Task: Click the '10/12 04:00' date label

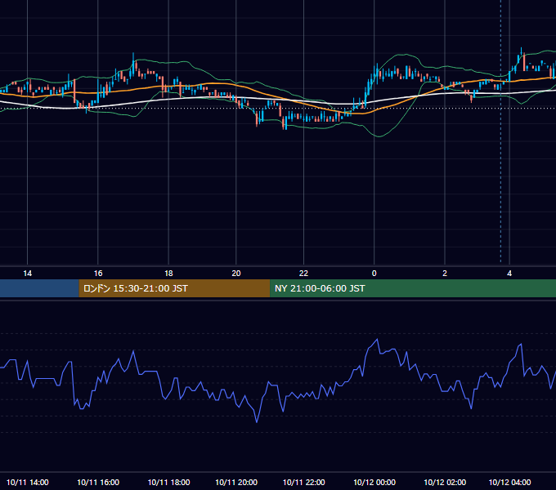Action: [509, 482]
